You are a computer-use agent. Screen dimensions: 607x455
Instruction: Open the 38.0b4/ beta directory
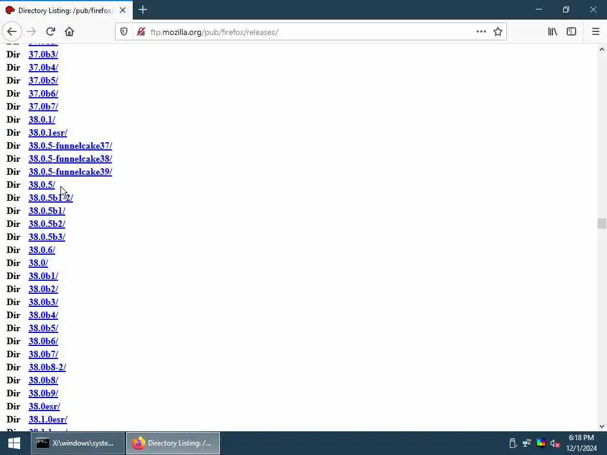pyautogui.click(x=43, y=315)
